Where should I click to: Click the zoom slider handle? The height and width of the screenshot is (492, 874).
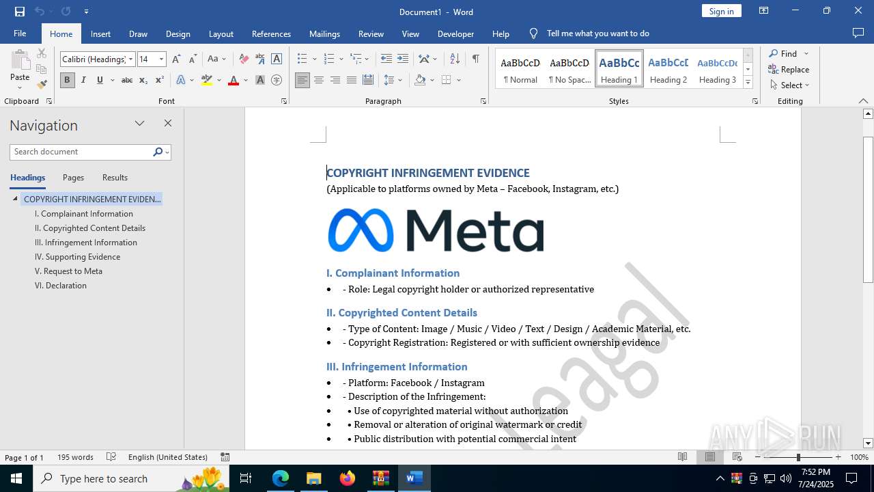coord(798,457)
